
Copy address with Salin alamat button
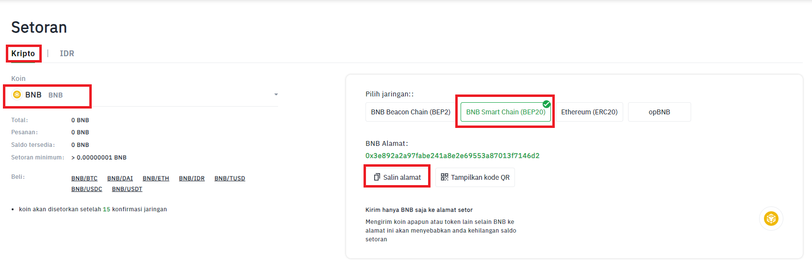click(397, 177)
